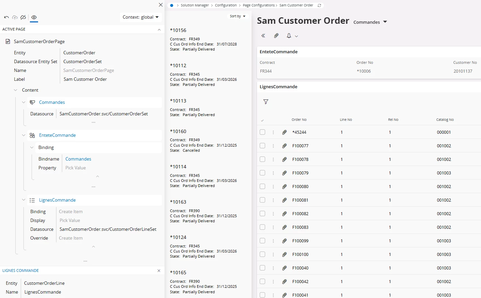This screenshot has width=481, height=298.
Task: Open attachment paperclip for row F100077
Action: (285, 146)
